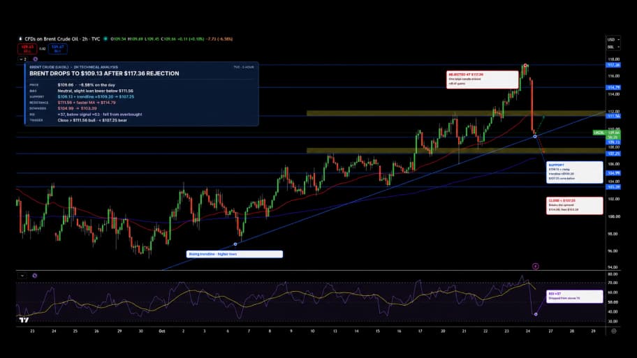Click the upper yellow resistance zone band
This screenshot has height=358, width=637.
point(456,114)
